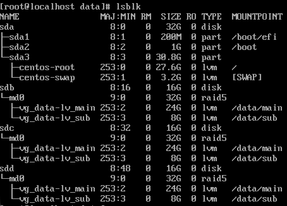Click the sdb disk name
Image resolution: width=287 pixels, height=206 pixels.
(7, 88)
